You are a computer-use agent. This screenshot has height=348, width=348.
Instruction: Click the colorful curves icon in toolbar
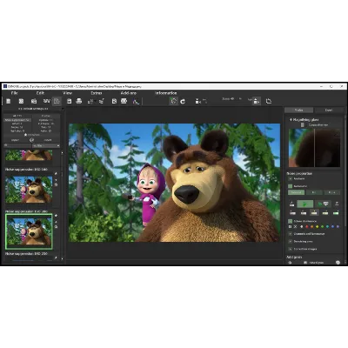point(136,101)
